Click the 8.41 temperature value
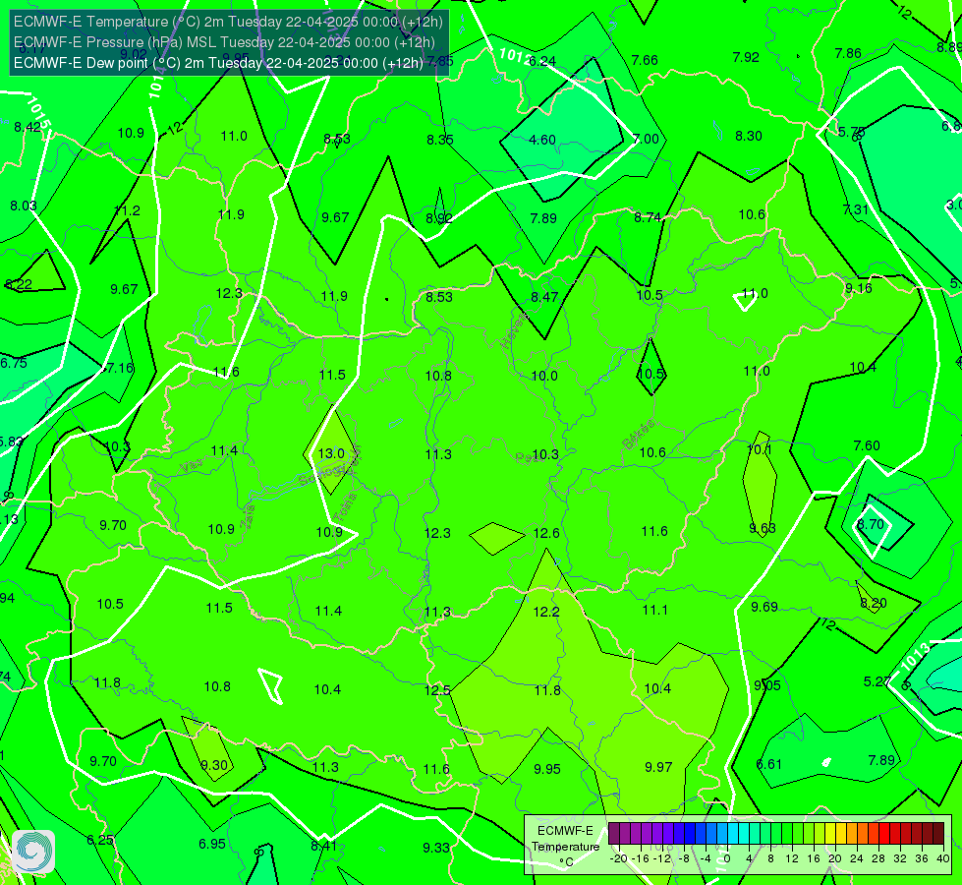Viewport: 962px width, 885px height. point(323,846)
